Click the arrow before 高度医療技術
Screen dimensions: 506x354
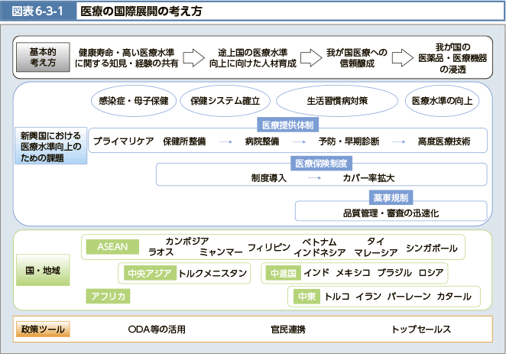coord(397,142)
